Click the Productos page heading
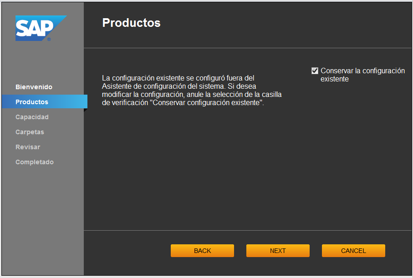This screenshot has width=413, height=278. pos(131,23)
